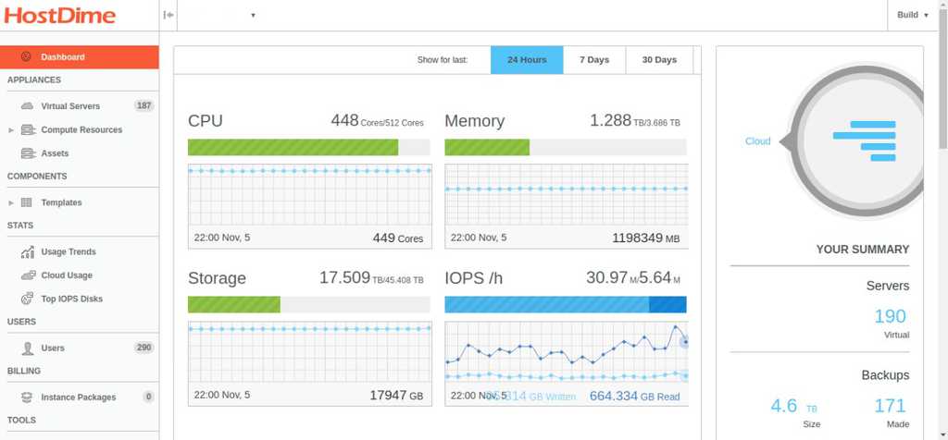Open the Build dropdown menu
948x440 pixels.
click(x=913, y=15)
